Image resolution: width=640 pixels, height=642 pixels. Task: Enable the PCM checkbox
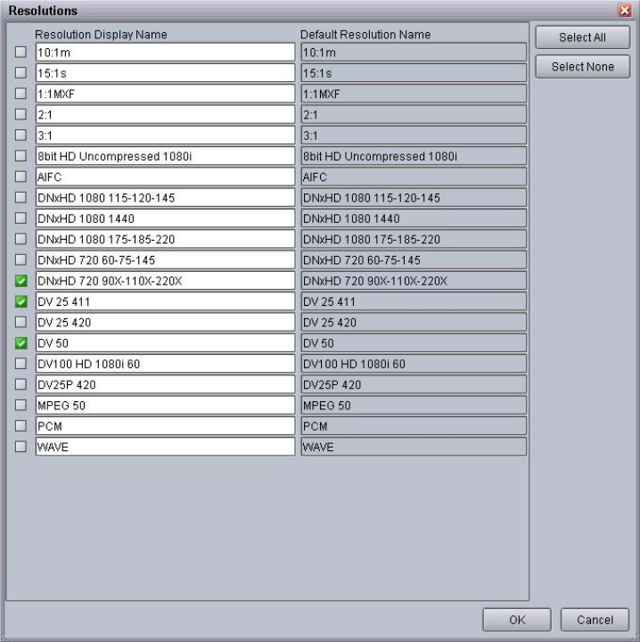coord(21,426)
